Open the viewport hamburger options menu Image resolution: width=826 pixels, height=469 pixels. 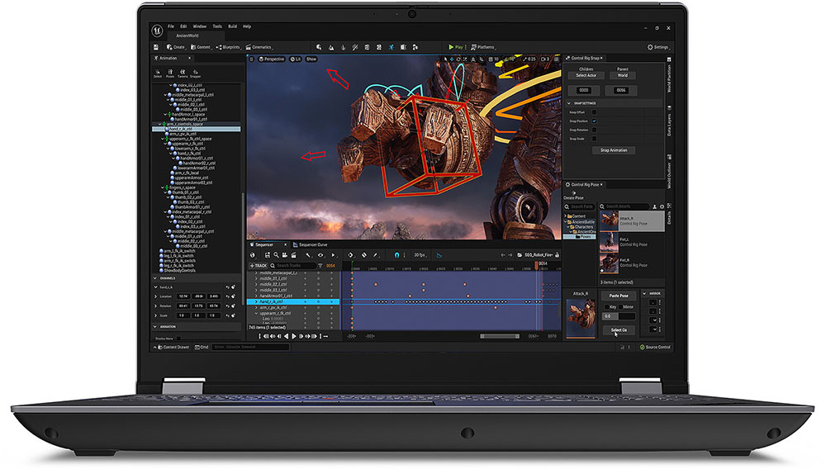pos(252,59)
